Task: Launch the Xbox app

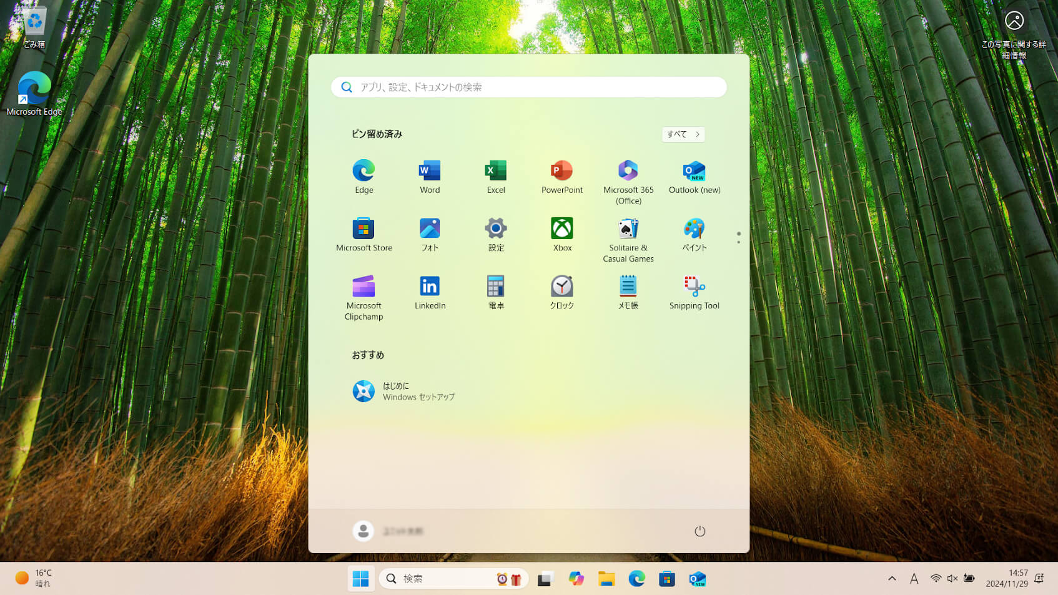Action: 562,235
